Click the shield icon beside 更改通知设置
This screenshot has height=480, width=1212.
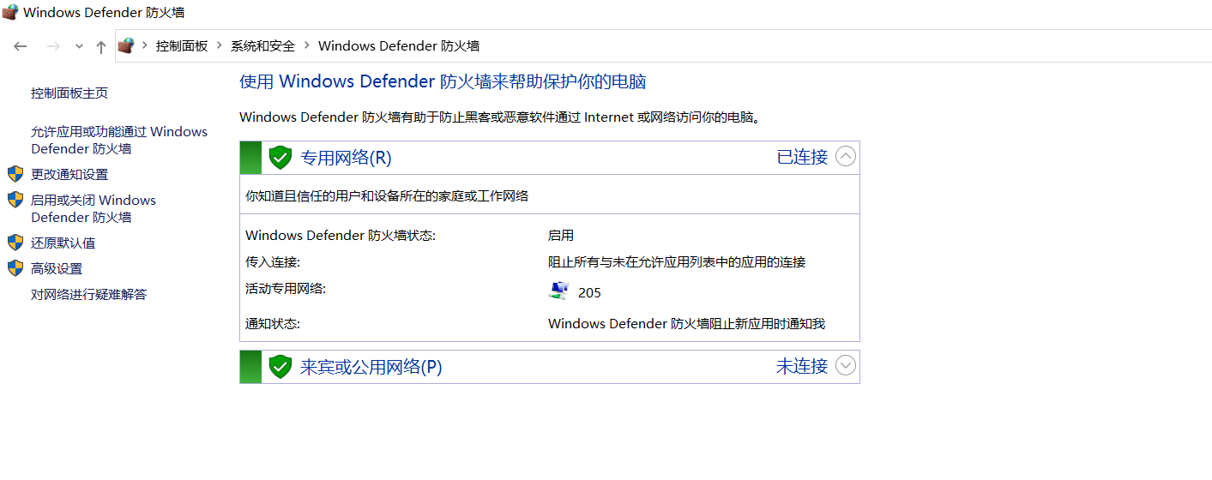point(15,174)
